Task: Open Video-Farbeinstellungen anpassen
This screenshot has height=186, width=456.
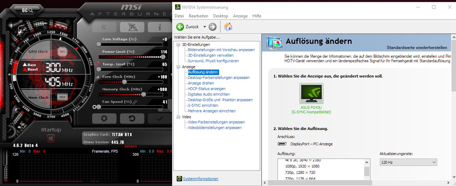Action: (x=216, y=122)
